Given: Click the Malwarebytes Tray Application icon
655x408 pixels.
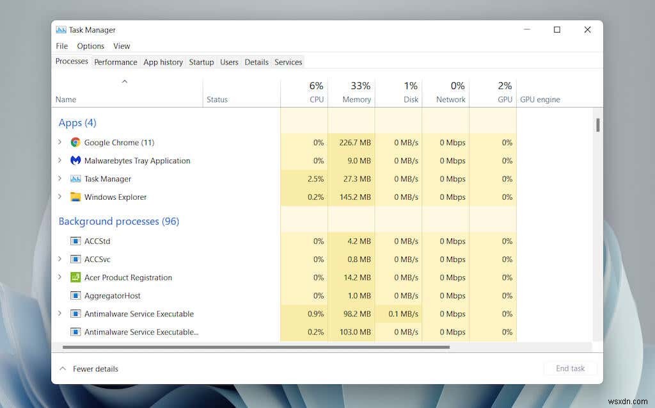Looking at the screenshot, I should click(x=75, y=161).
